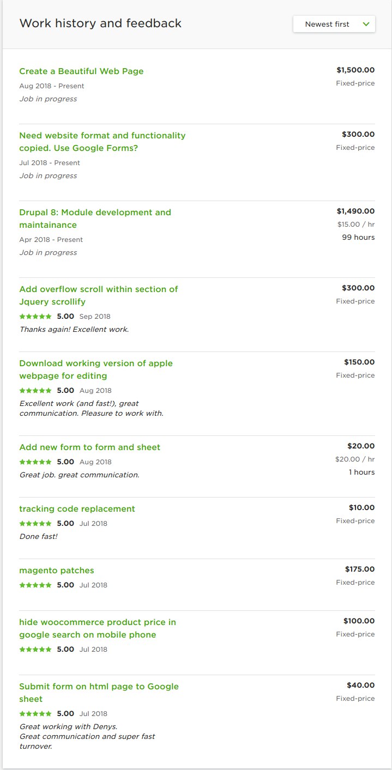Open the Google Forms website copy job
The height and width of the screenshot is (770, 392).
(102, 142)
